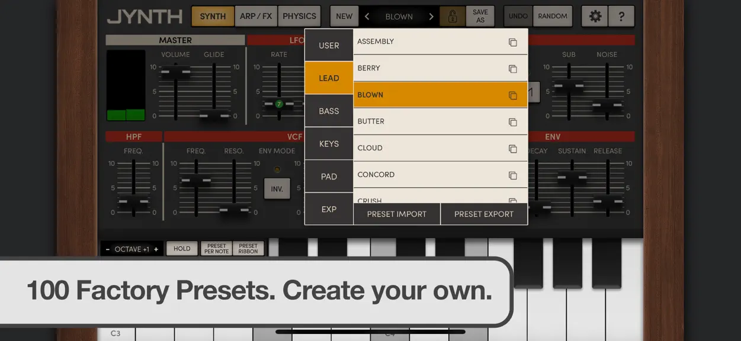Create a NEW preset
The image size is (741, 341).
344,16
